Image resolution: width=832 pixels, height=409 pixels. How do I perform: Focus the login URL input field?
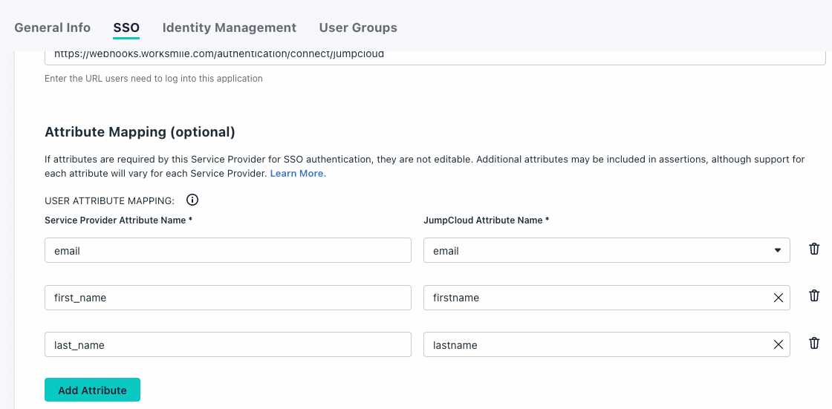tap(435, 56)
